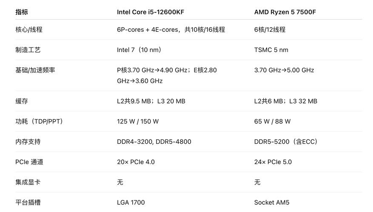Select the 24× PCIe 5.0 cell

[x=273, y=162]
